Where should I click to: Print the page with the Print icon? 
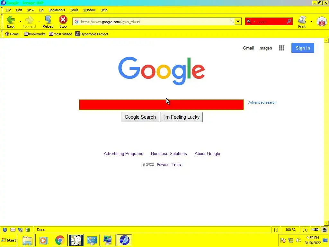tap(302, 22)
